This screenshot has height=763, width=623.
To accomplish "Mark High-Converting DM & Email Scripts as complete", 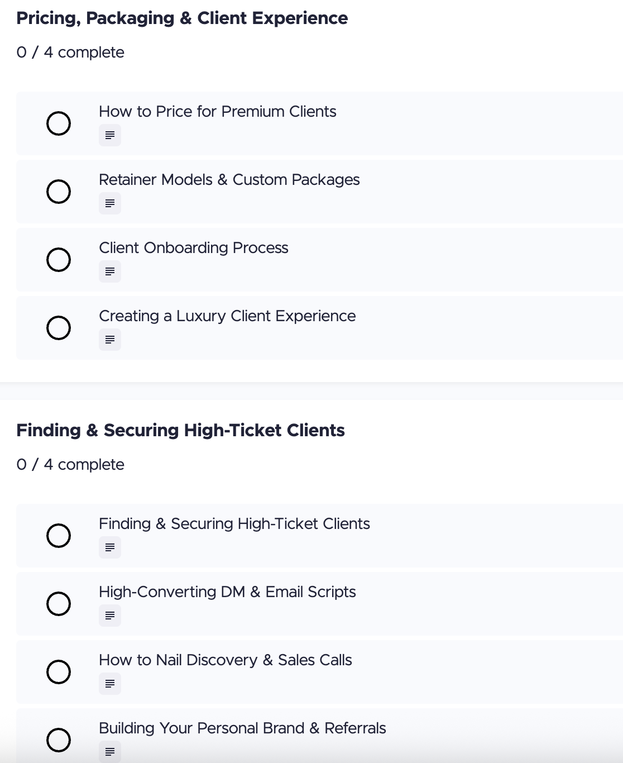I will tap(59, 604).
